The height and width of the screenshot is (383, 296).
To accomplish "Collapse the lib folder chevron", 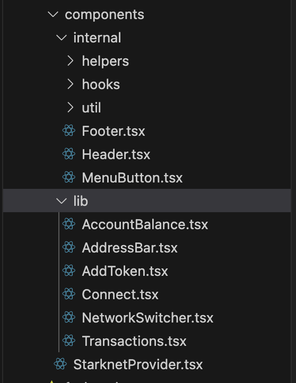I will point(62,201).
